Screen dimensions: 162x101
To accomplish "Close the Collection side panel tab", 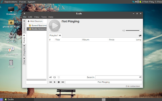I will pyautogui.click(x=24, y=21).
